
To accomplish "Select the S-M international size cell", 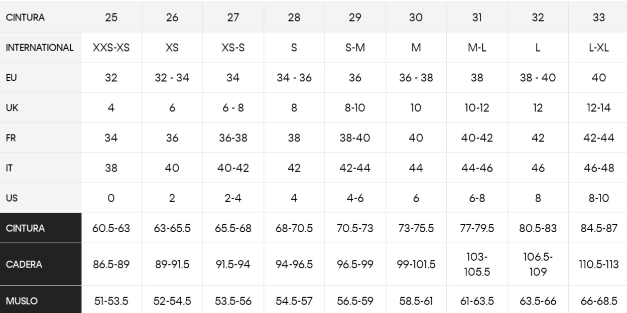I will point(355,48).
